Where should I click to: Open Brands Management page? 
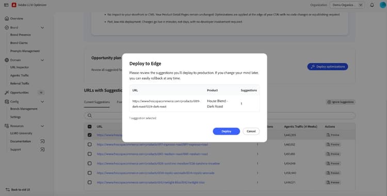pos(24,109)
